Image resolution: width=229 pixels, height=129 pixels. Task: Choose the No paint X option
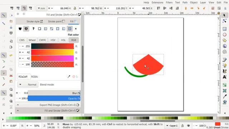[x=75, y=29]
